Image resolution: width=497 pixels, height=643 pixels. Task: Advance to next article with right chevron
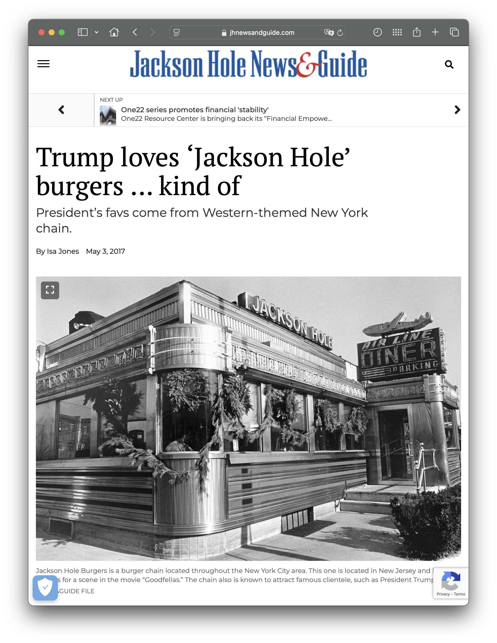pos(457,110)
